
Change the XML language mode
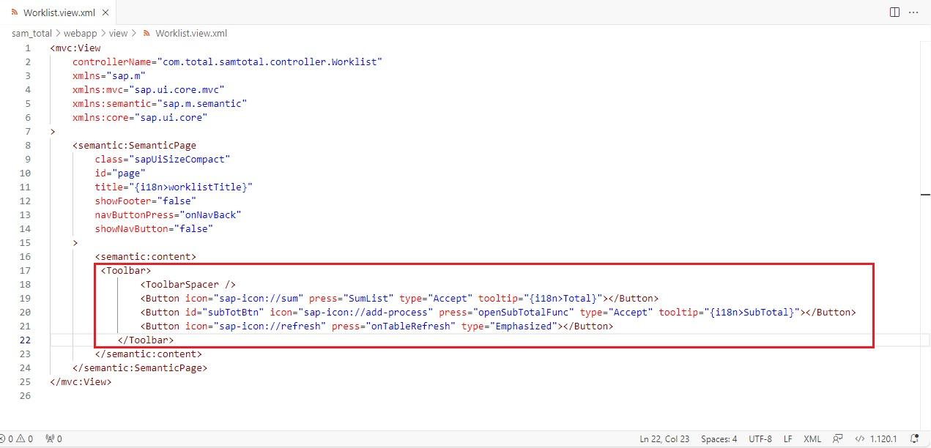click(812, 439)
